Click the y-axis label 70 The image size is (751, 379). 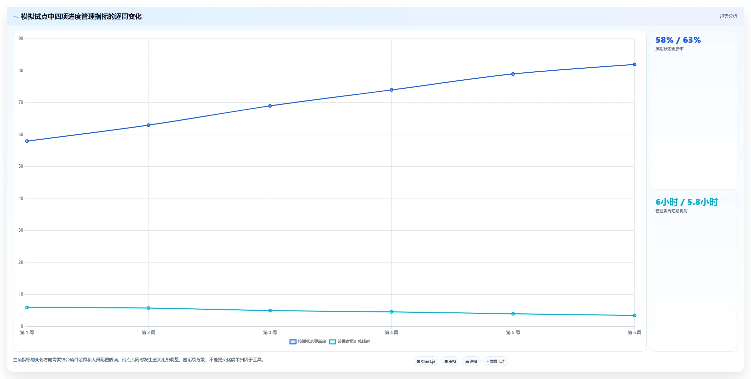click(21, 102)
